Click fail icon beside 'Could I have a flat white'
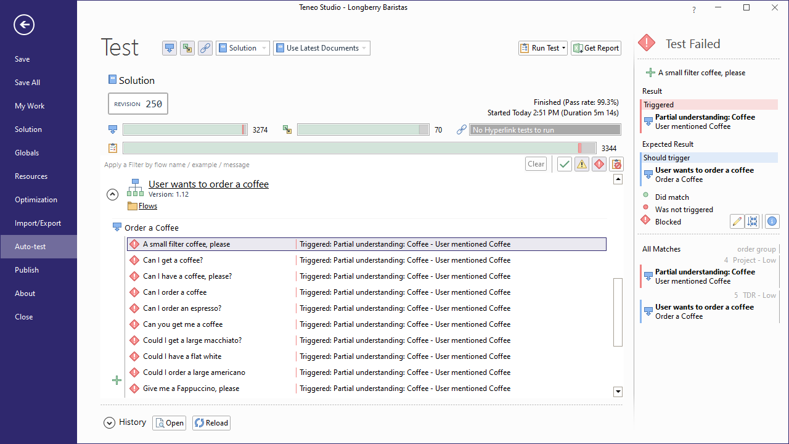The height and width of the screenshot is (444, 789). pos(134,356)
